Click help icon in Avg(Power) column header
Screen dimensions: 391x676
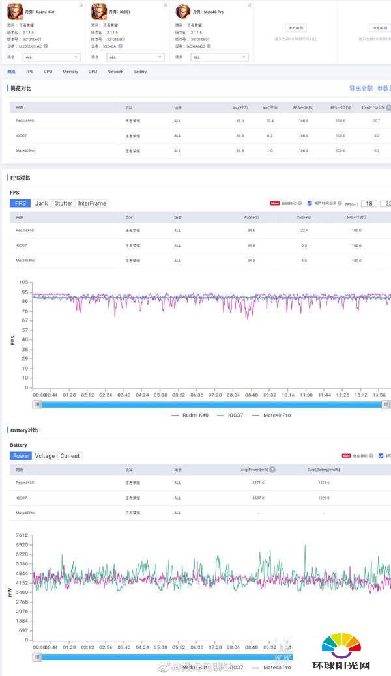[272, 470]
